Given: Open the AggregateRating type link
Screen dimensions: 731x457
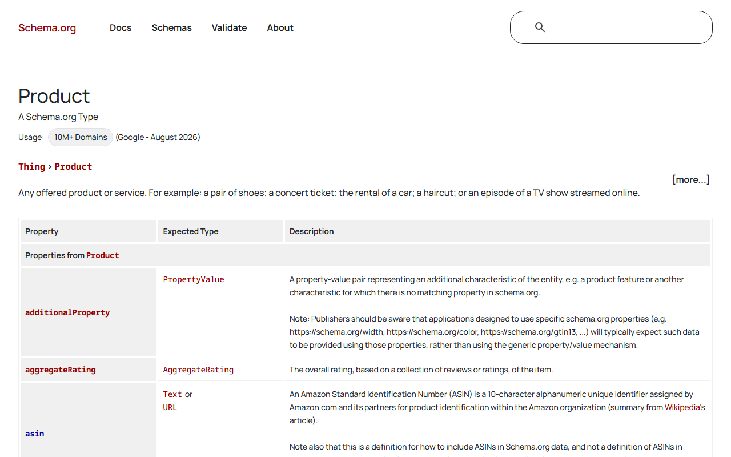Looking at the screenshot, I should (198, 370).
